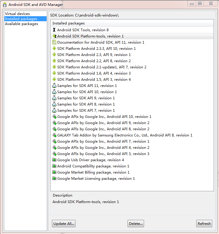The width and height of the screenshot is (219, 234).
Task: Click the add-on icon for Google APIs API 9
Action: coord(54,123)
